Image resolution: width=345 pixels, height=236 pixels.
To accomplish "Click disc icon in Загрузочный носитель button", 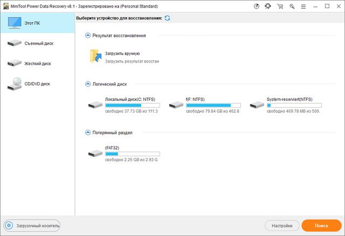I will [9, 226].
